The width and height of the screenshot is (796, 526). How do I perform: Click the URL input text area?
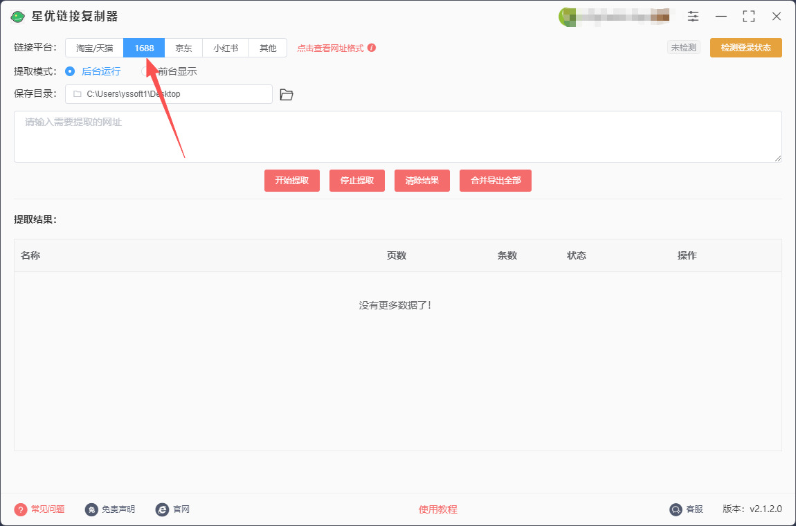click(397, 136)
